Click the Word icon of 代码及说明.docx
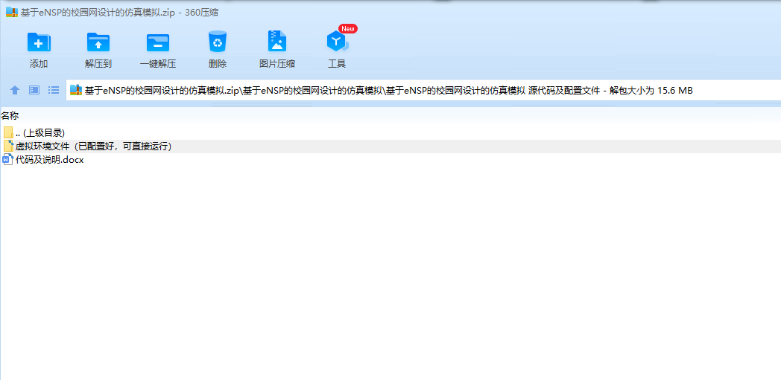781x380 pixels. (8, 159)
